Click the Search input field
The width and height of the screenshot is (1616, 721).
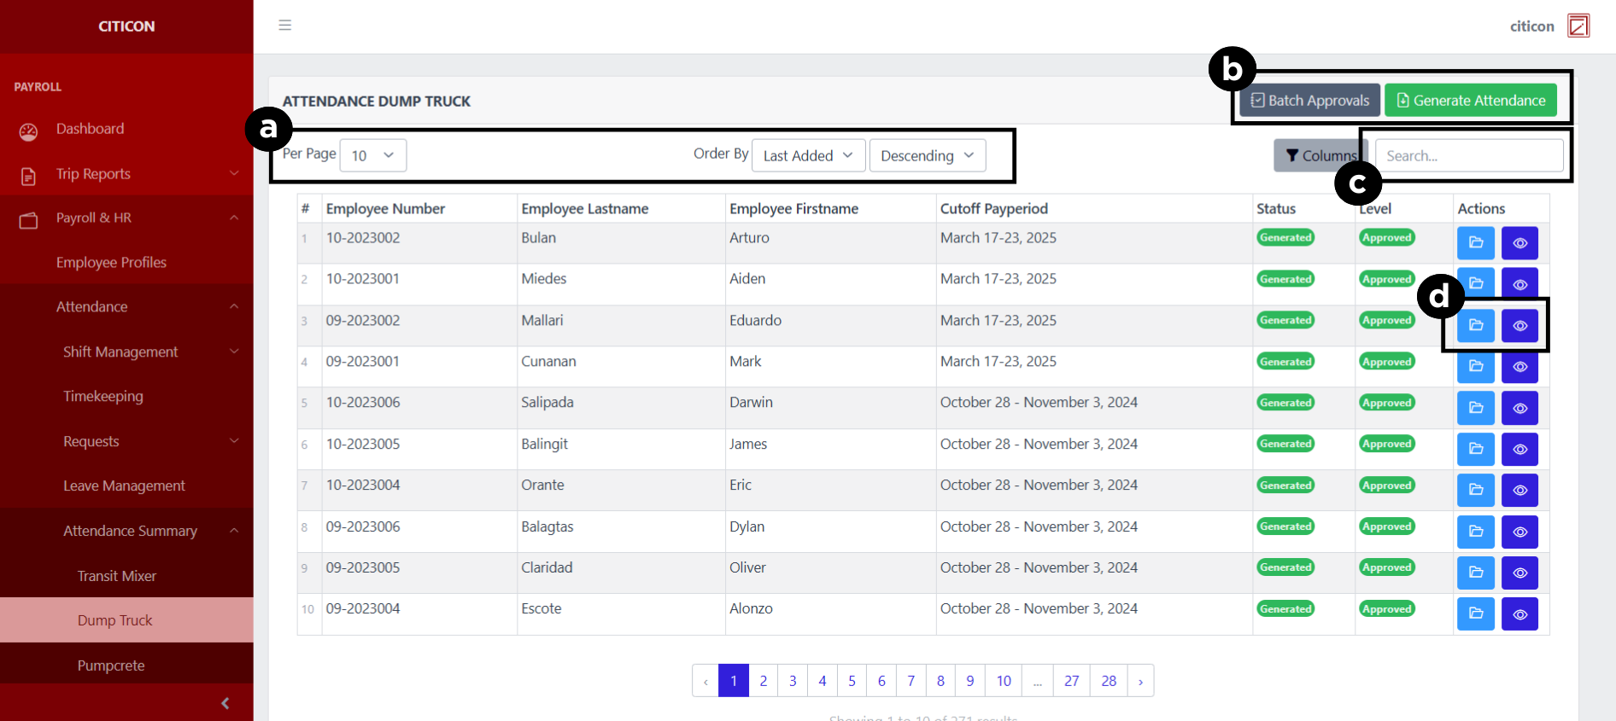1468,155
